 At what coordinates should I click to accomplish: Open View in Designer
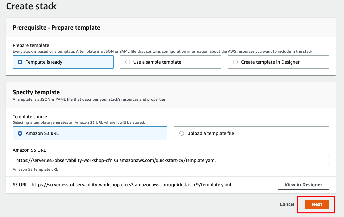[x=303, y=185]
